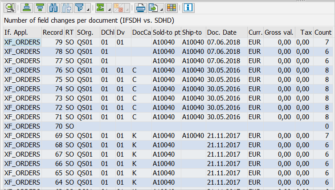The image size is (335, 190).
Task: Select the row for record 70
Action: tap(22, 126)
